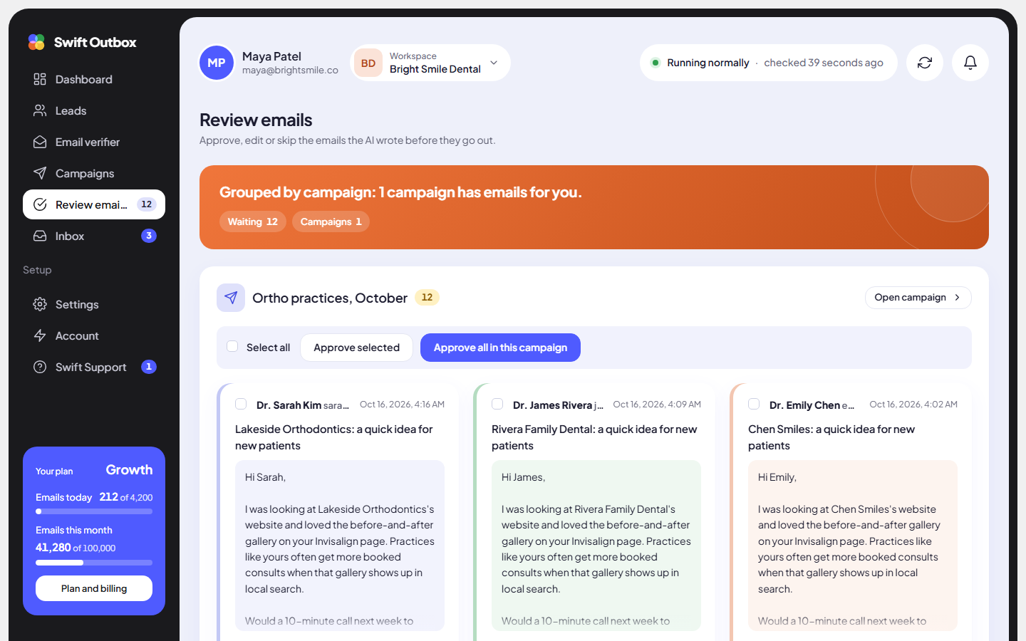
Task: Check the Dr. Emily Chen email checkbox
Action: (x=754, y=404)
